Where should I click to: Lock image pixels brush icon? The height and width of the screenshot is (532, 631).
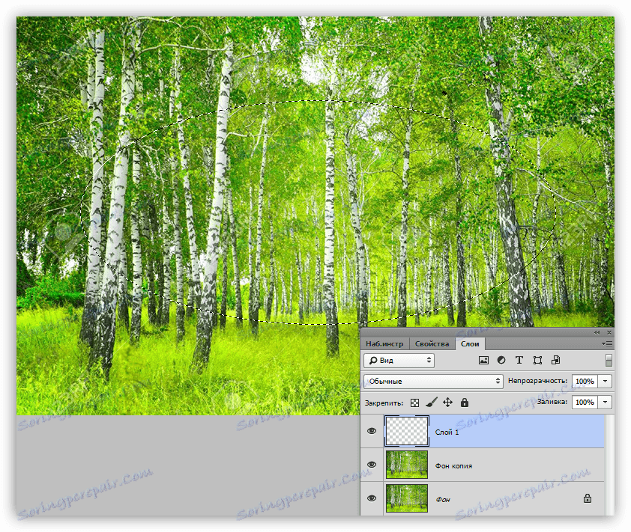[432, 403]
